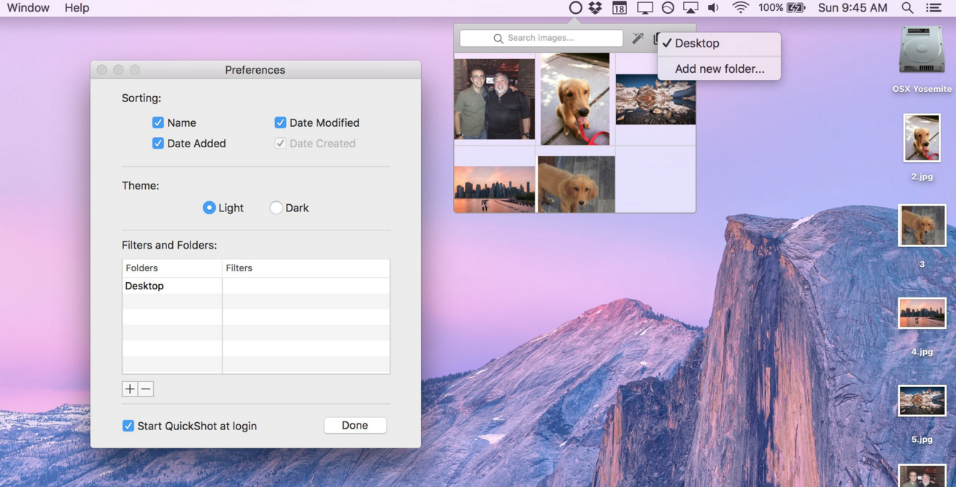
Task: Click the circle-slash icon beside AirPlay
Action: [x=668, y=8]
